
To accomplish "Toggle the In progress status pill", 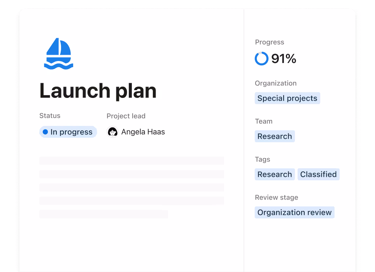I will point(68,132).
